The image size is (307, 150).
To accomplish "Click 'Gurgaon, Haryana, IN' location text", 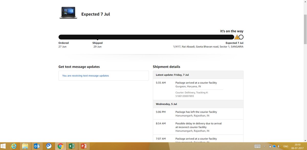I will 188,86.
